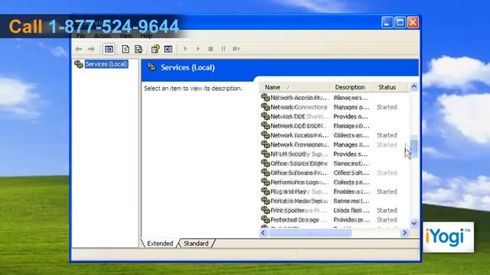The width and height of the screenshot is (490, 275).
Task: Click gear icon beside Plug and Play
Action: pyautogui.click(x=266, y=192)
